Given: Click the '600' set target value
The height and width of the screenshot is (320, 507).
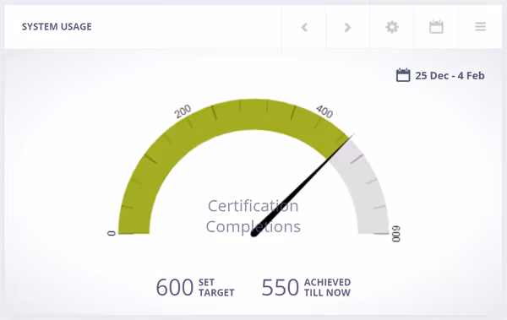Looking at the screenshot, I should tap(175, 287).
